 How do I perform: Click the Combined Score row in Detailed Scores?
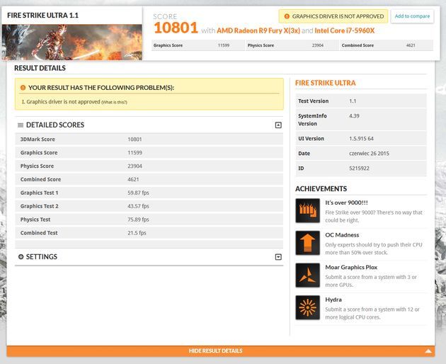point(149,179)
